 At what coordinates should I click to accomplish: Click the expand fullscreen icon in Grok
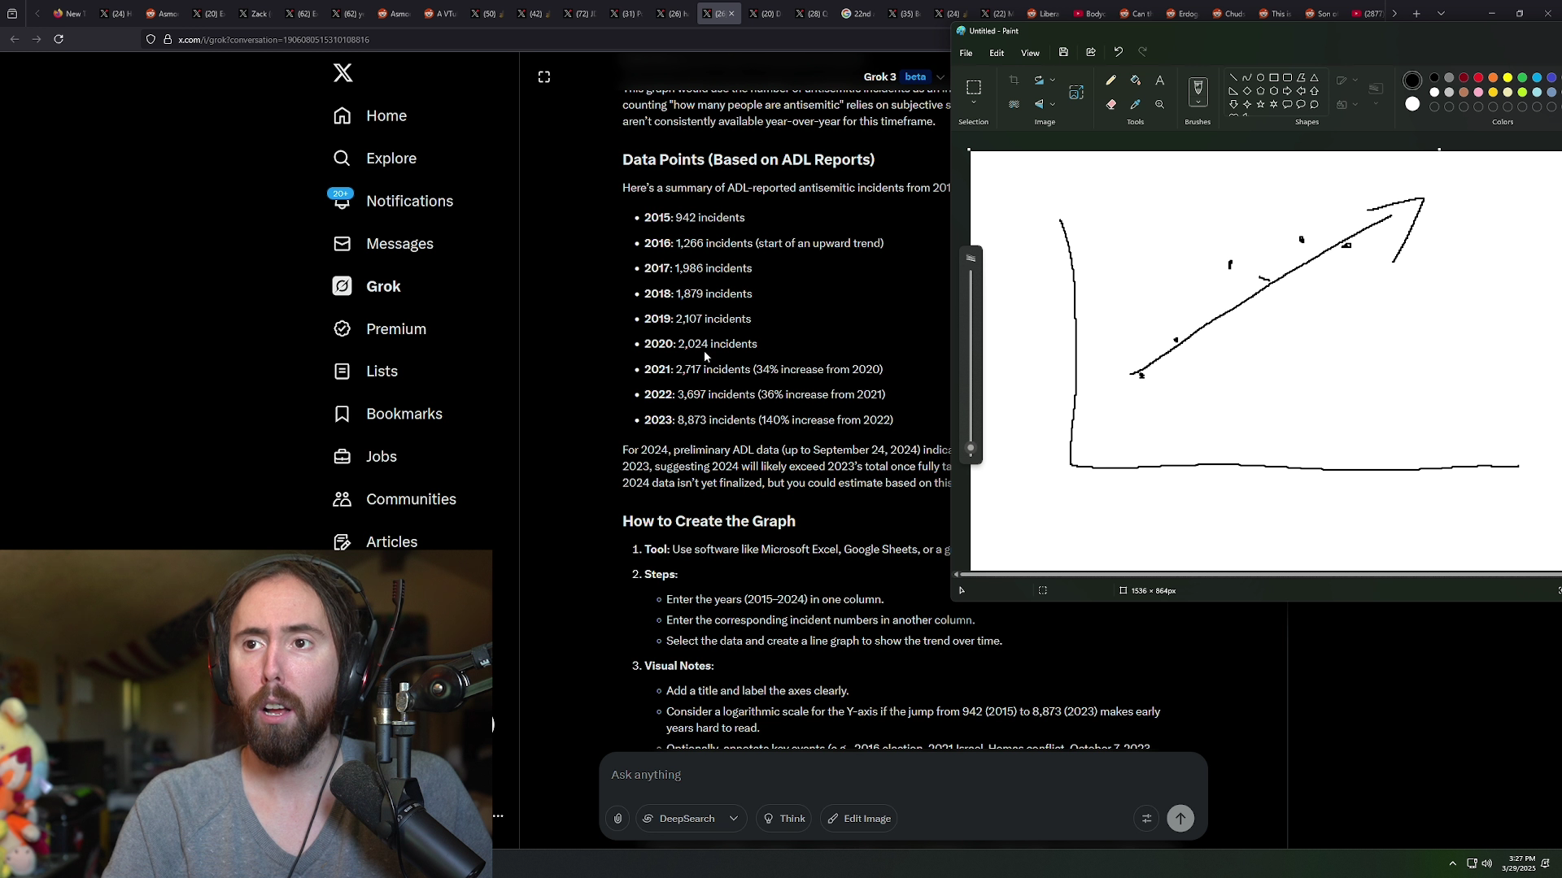544,76
